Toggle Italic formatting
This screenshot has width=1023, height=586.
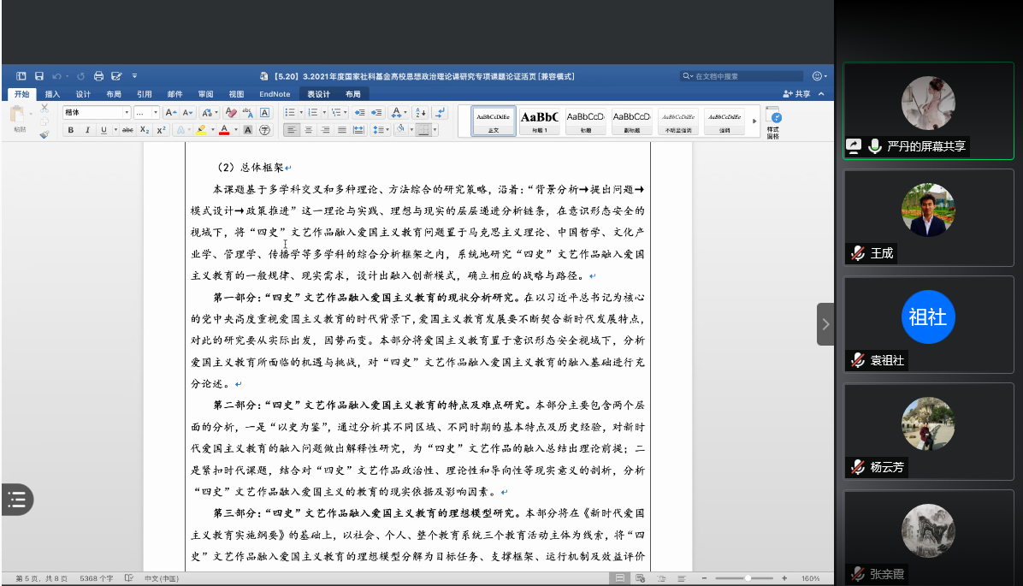coord(87,130)
